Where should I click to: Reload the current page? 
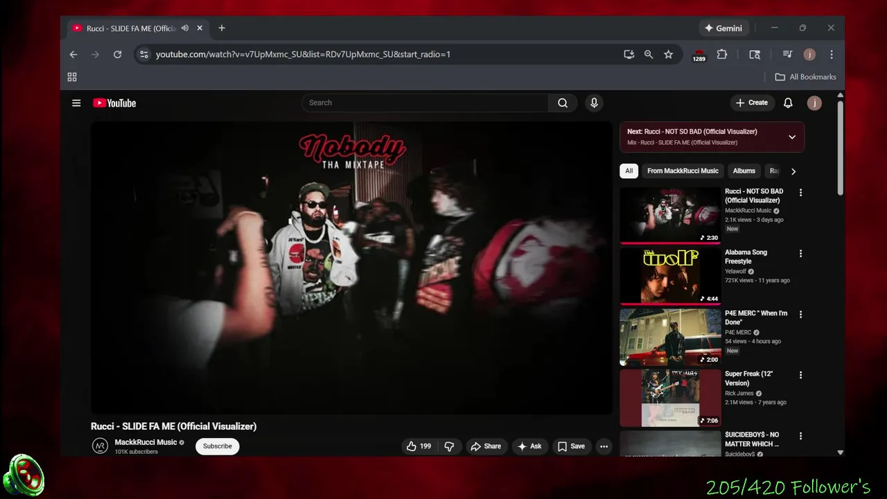[118, 54]
